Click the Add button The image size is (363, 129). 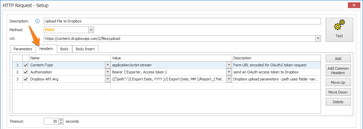[338, 59]
